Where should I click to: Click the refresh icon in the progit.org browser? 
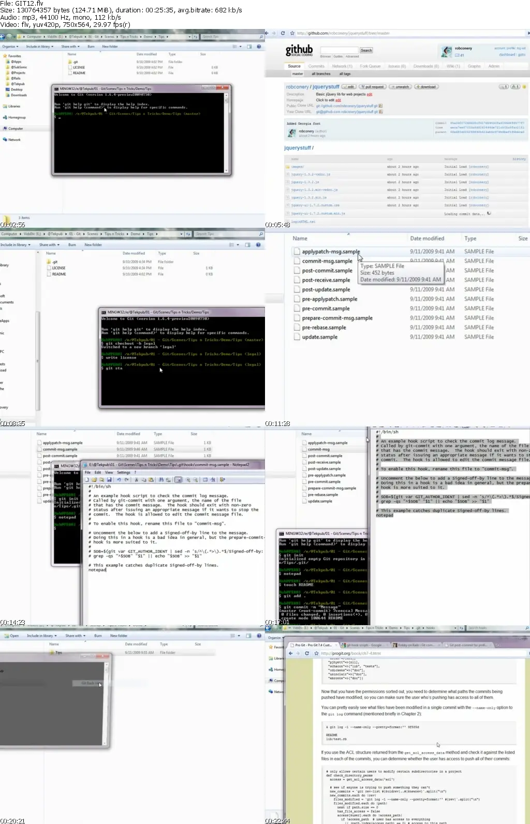307,653
